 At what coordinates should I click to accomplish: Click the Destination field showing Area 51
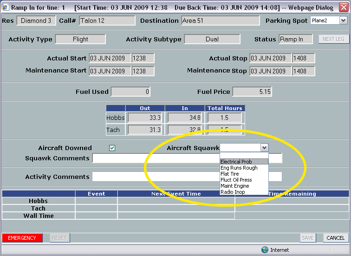[221, 20]
